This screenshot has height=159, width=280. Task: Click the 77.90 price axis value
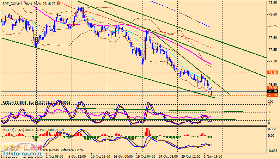(273, 38)
